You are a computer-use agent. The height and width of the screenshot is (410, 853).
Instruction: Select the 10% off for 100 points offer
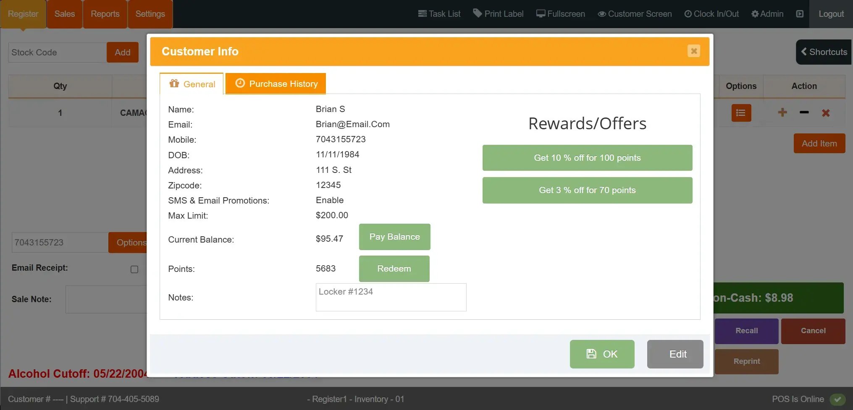pos(587,158)
